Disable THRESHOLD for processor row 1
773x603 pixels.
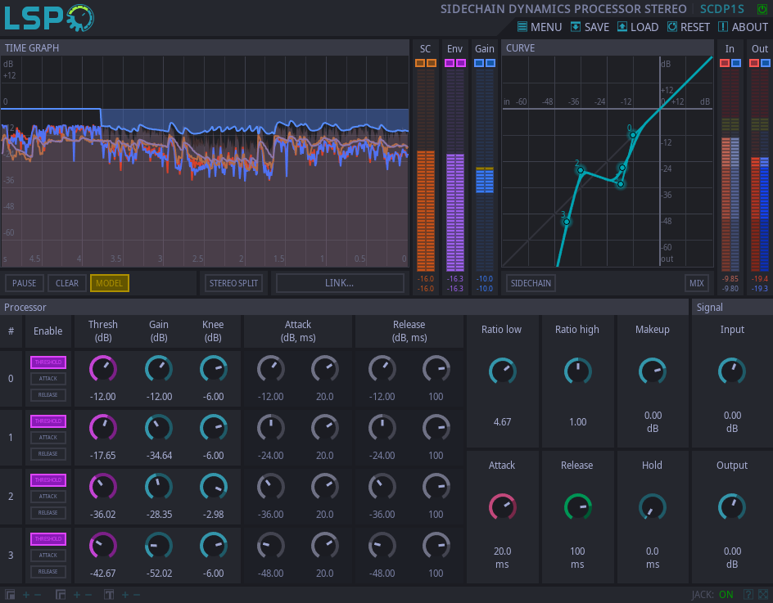point(48,421)
